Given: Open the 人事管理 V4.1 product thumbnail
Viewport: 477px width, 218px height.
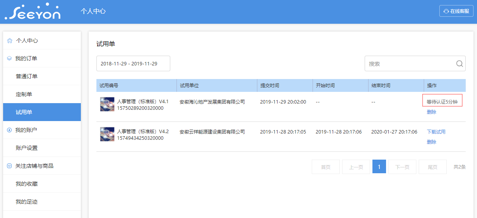Looking at the screenshot, I should tap(107, 104).
